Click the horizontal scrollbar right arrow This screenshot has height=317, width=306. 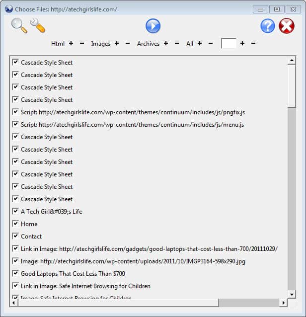click(x=283, y=303)
